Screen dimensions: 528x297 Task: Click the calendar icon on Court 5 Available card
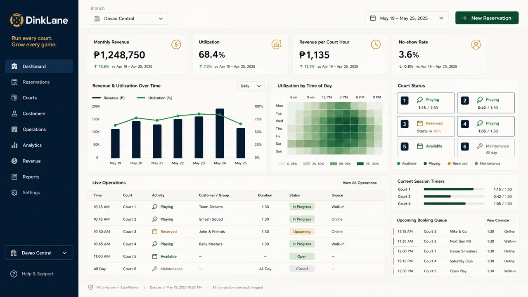[x=420, y=146]
